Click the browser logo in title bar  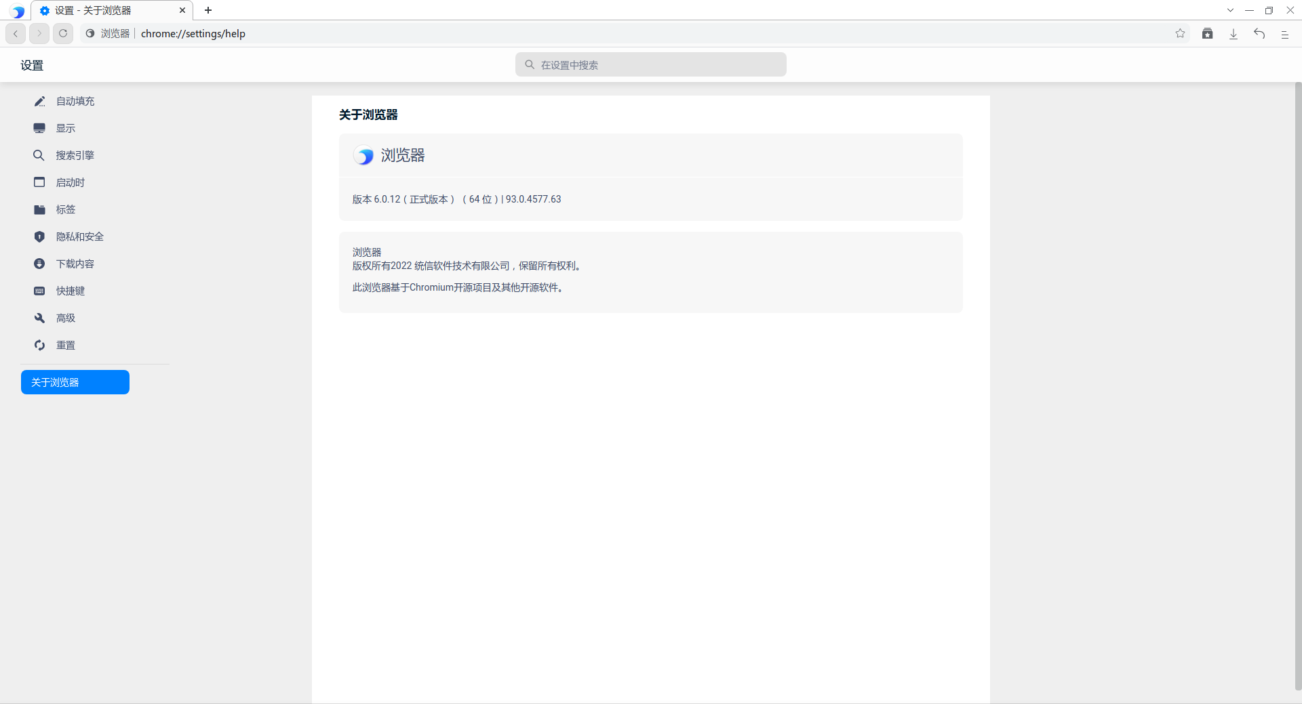[18, 11]
